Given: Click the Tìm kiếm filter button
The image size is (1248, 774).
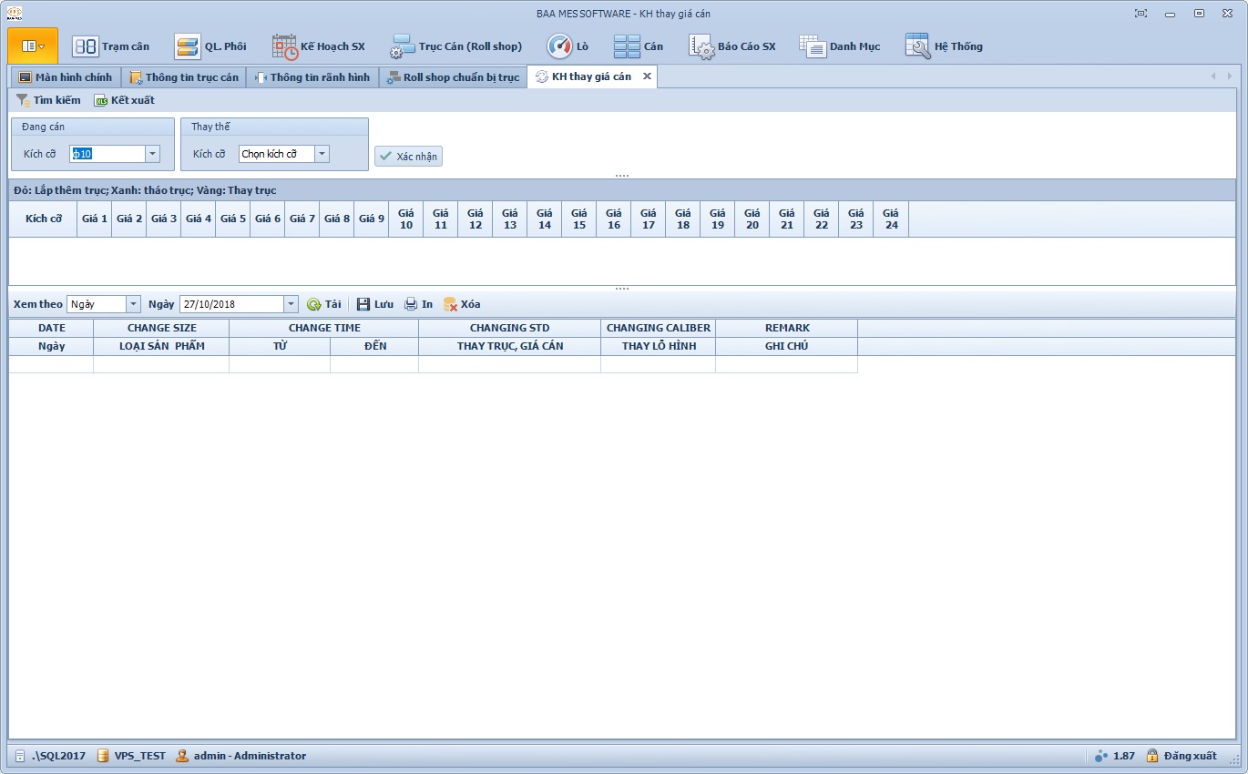Looking at the screenshot, I should (x=48, y=100).
